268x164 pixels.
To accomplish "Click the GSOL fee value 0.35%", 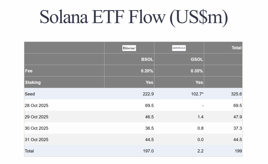I will (x=197, y=71).
